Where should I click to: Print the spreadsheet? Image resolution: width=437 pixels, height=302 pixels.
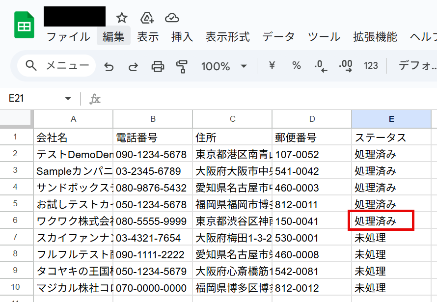click(x=158, y=66)
